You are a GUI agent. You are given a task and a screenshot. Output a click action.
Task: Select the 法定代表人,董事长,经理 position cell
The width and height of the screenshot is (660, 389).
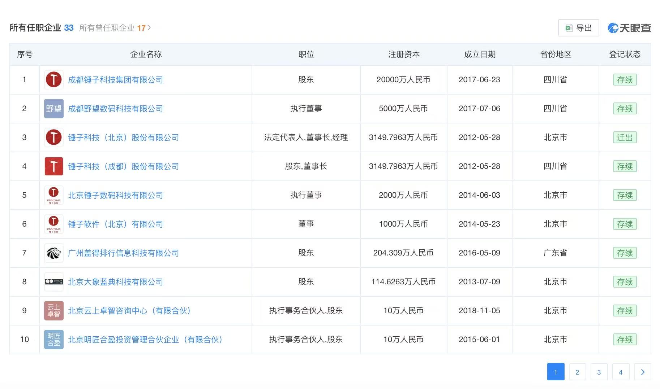(306, 137)
